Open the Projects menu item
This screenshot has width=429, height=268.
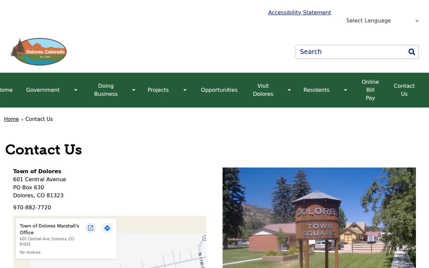(x=158, y=90)
